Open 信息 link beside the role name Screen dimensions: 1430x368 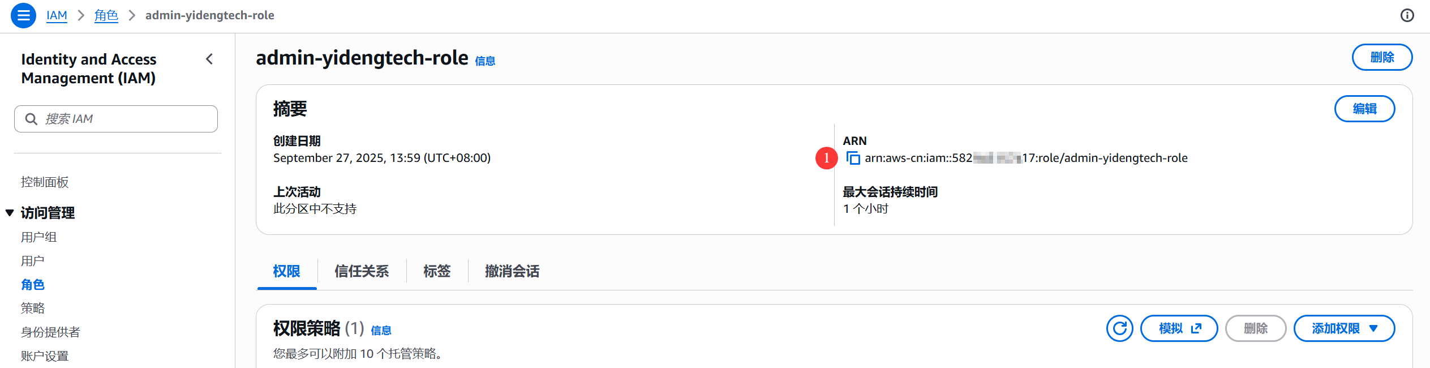[485, 61]
